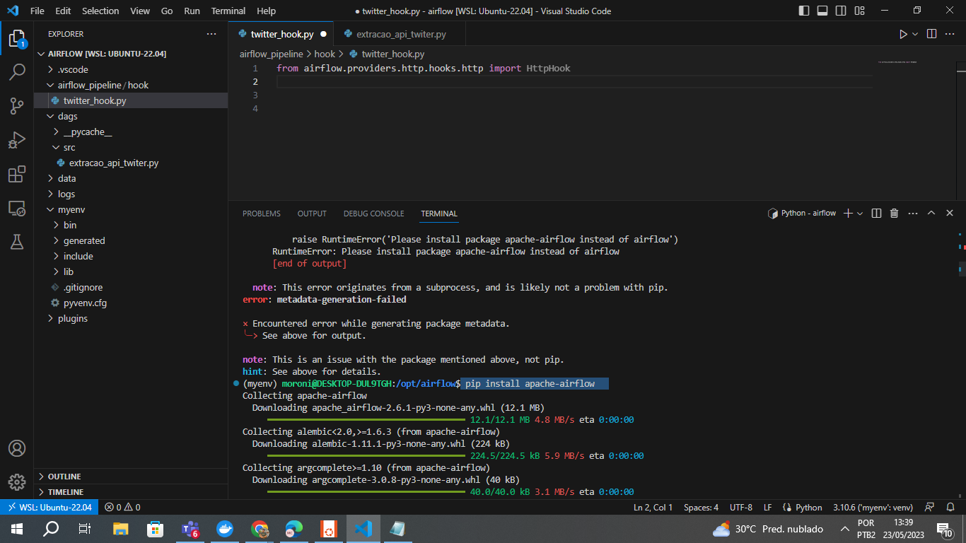Open the Help menu
This screenshot has width=966, height=543.
[267, 11]
